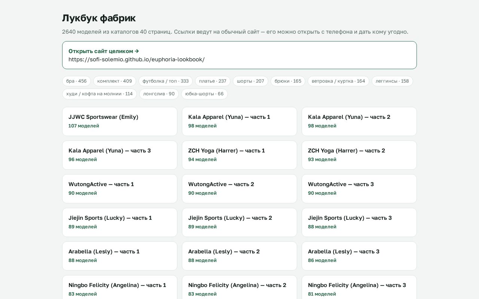Image resolution: width=479 pixels, height=299 pixels.
Task: Click the 2640 моделей description text
Action: pos(235,32)
